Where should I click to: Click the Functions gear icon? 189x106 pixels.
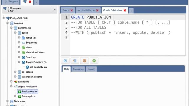tap(23, 57)
